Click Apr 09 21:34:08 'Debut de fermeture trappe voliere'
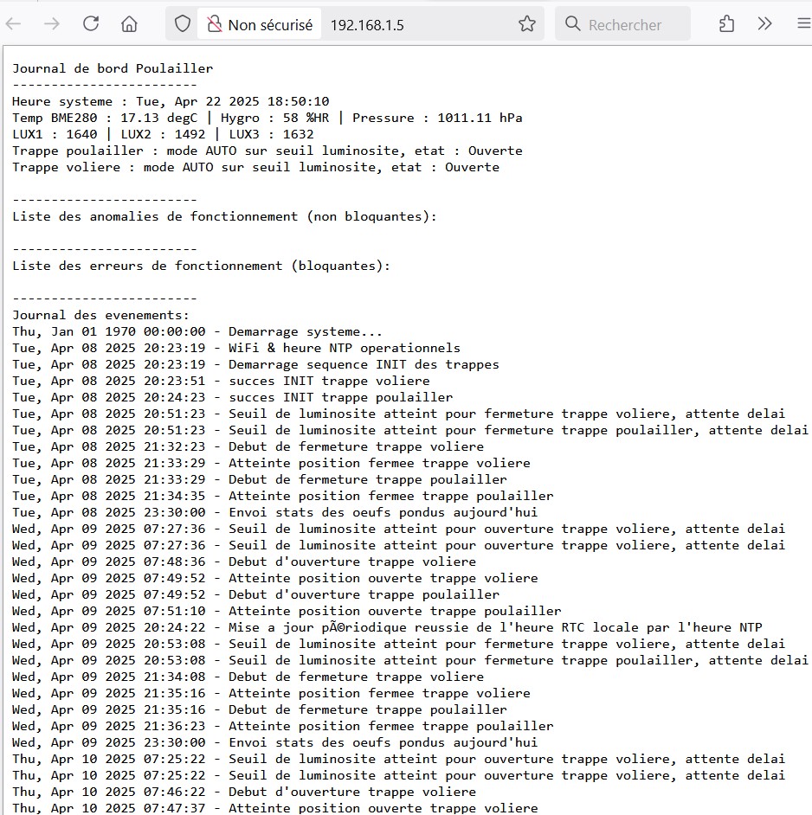Image resolution: width=812 pixels, height=815 pixels. click(x=248, y=677)
